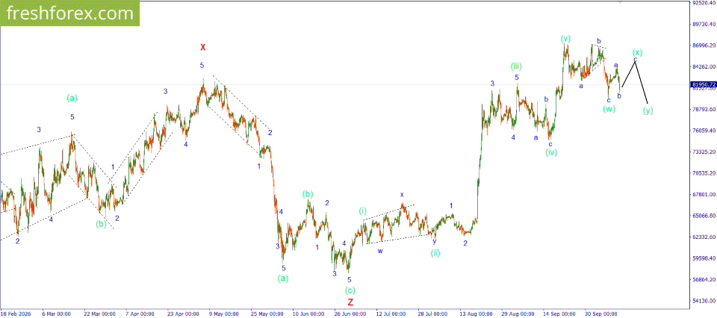Click the 22 Mar 00:00 date label
Viewport: 717px width, 318px height.
(99, 314)
